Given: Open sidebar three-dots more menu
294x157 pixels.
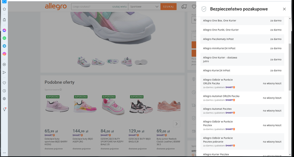Looking at the screenshot, I should pyautogui.click(x=4, y=153).
